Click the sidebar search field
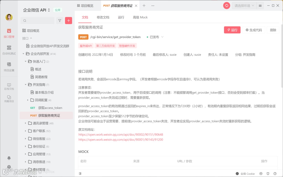 37,21
